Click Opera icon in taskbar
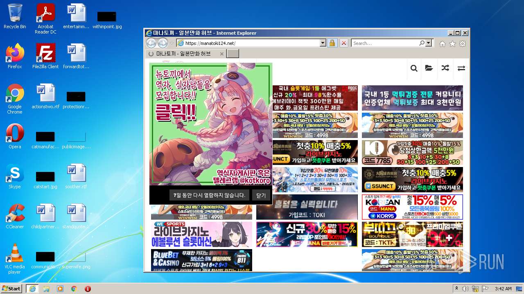The image size is (524, 294). pos(88,289)
